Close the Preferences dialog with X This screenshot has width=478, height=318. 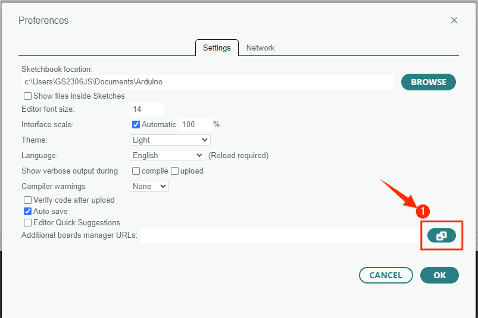[454, 20]
